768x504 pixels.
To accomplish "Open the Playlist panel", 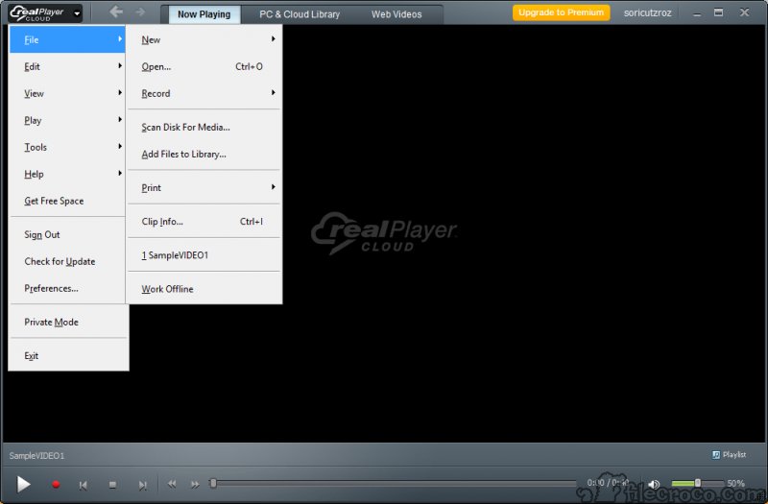I will coord(729,455).
